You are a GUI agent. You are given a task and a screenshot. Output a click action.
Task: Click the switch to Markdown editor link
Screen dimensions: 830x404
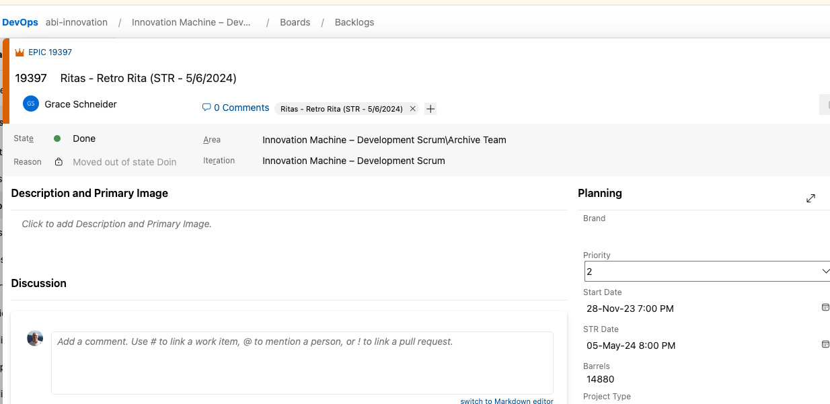[507, 401]
